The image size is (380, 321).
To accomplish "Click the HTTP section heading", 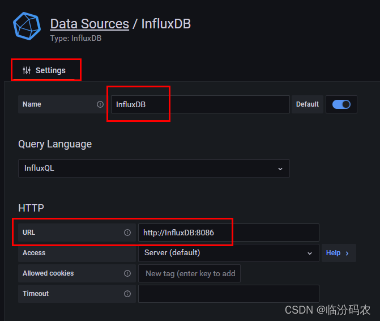I will point(31,208).
